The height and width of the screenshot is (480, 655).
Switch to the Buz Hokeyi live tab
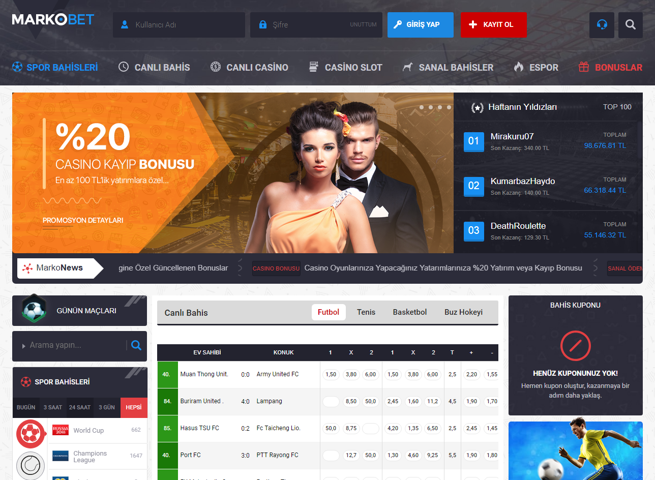pos(463,312)
